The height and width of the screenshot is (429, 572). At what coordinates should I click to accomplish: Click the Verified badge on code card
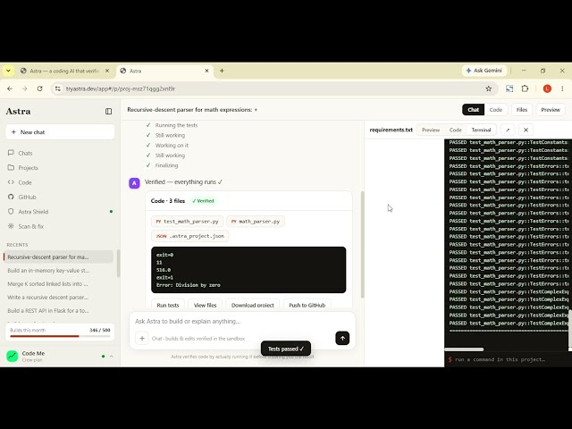(203, 200)
